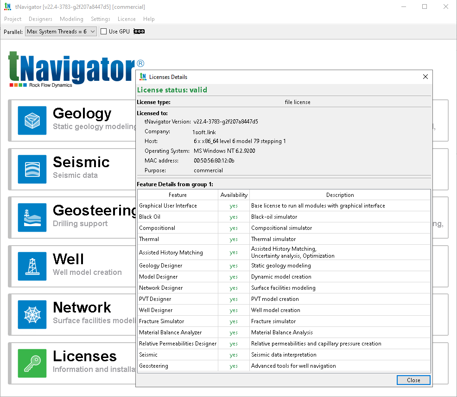Select the Compositional feature cell
This screenshot has width=457, height=397.
(178, 228)
